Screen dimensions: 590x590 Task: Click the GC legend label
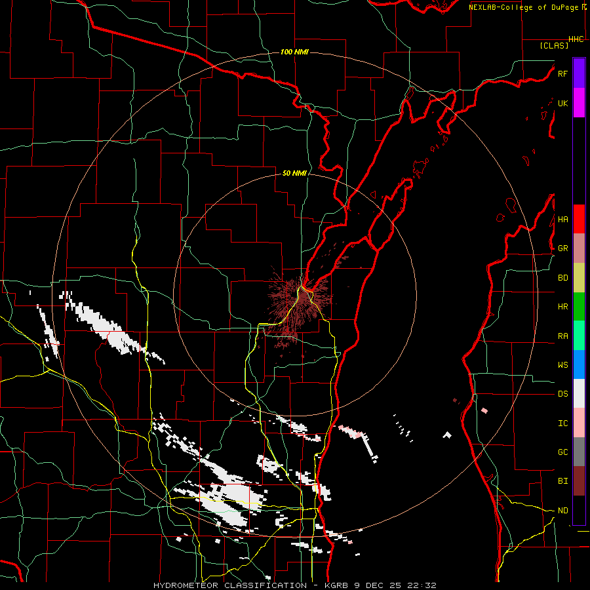(562, 452)
